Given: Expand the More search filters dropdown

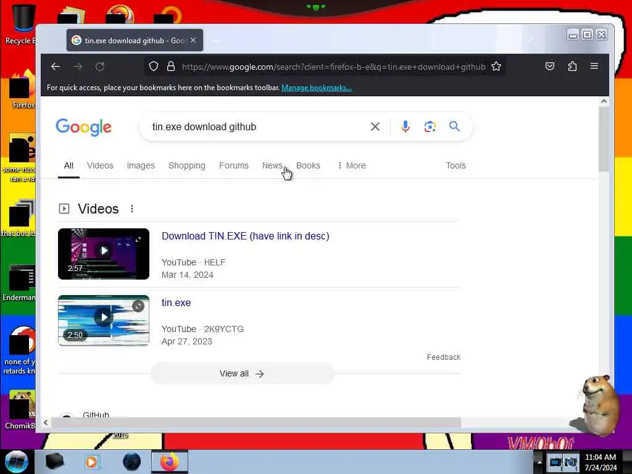Looking at the screenshot, I should click(x=351, y=165).
